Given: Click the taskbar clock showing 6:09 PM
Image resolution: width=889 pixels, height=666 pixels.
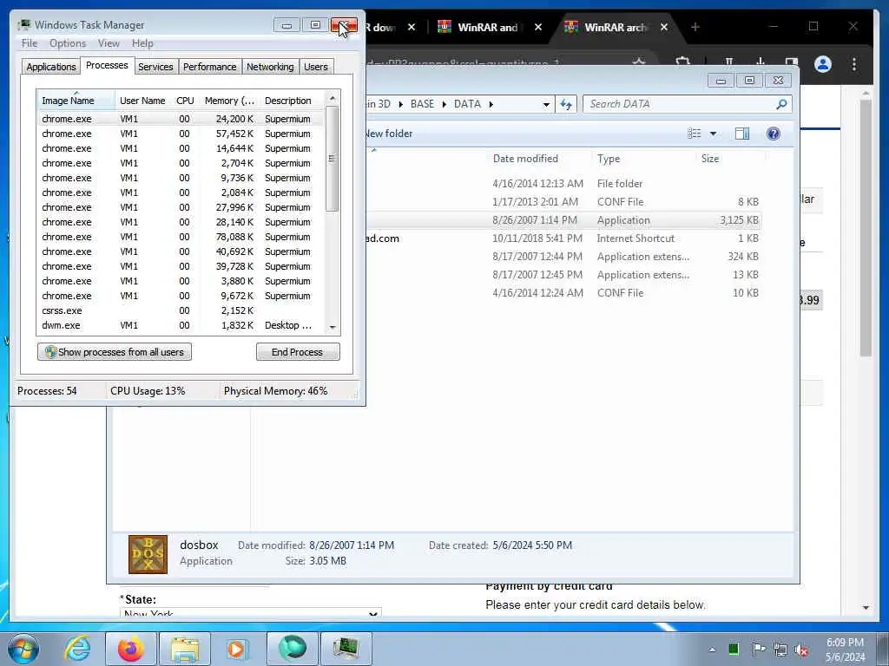Looking at the screenshot, I should pyautogui.click(x=845, y=650).
